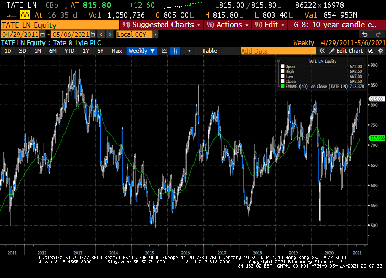Open the annotation edit icon
The width and height of the screenshot is (386, 278).
click(x=370, y=51)
